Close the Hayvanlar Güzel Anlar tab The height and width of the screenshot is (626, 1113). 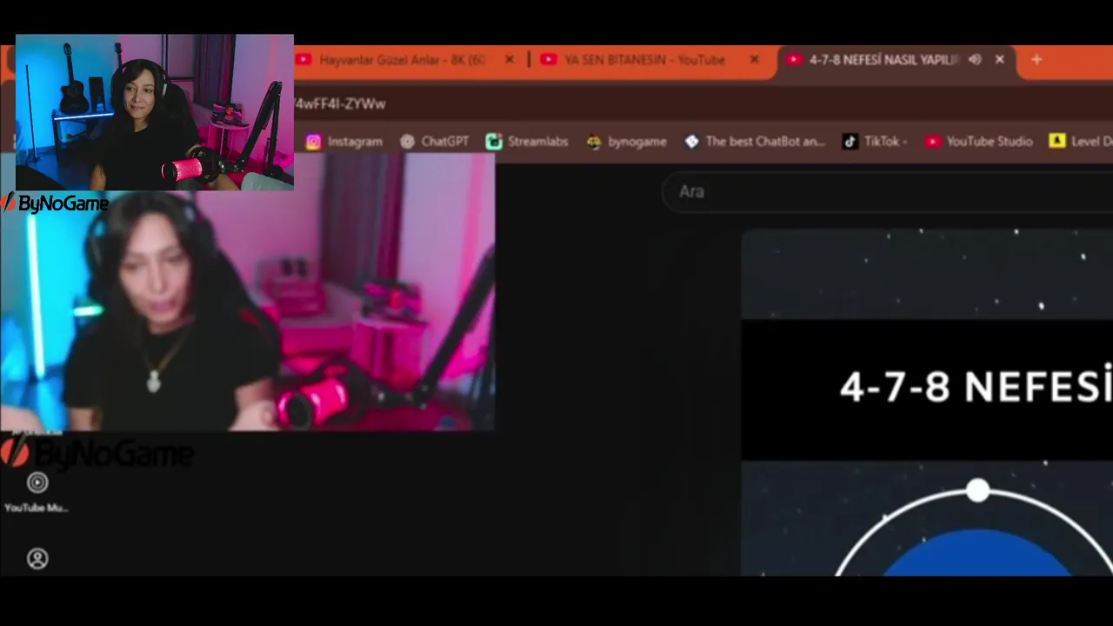pyautogui.click(x=510, y=60)
